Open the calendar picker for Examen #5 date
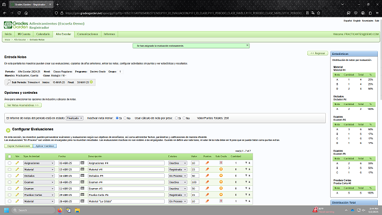The width and height of the screenshot is (382, 215). pyautogui.click(x=82, y=188)
